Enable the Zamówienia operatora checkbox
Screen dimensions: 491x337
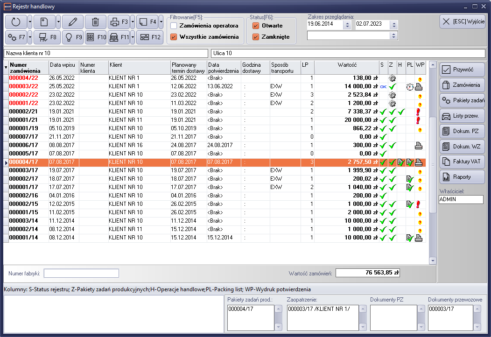[x=174, y=25]
